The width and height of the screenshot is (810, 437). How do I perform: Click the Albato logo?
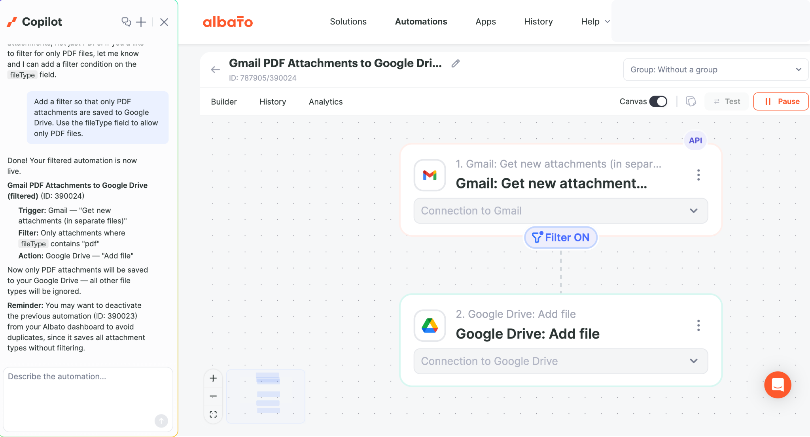(x=228, y=22)
